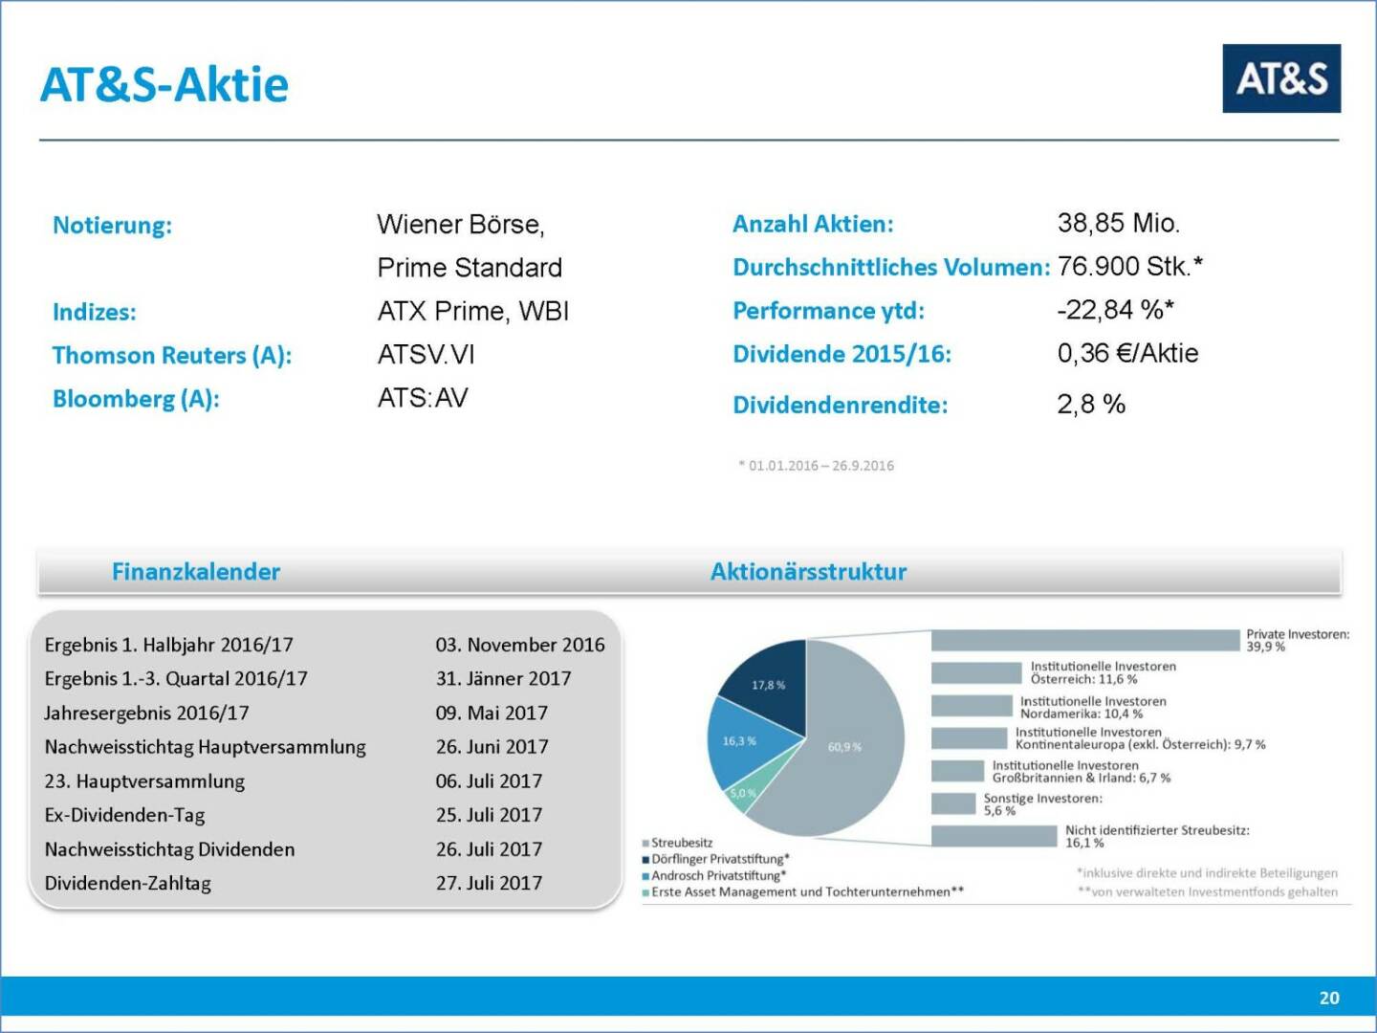Click the slide title AT&S-Aktie
This screenshot has height=1033, width=1377.
coord(164,85)
